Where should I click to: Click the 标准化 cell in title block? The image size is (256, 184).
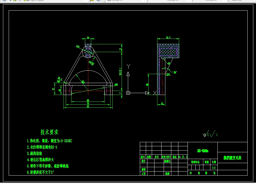(x=167, y=161)
